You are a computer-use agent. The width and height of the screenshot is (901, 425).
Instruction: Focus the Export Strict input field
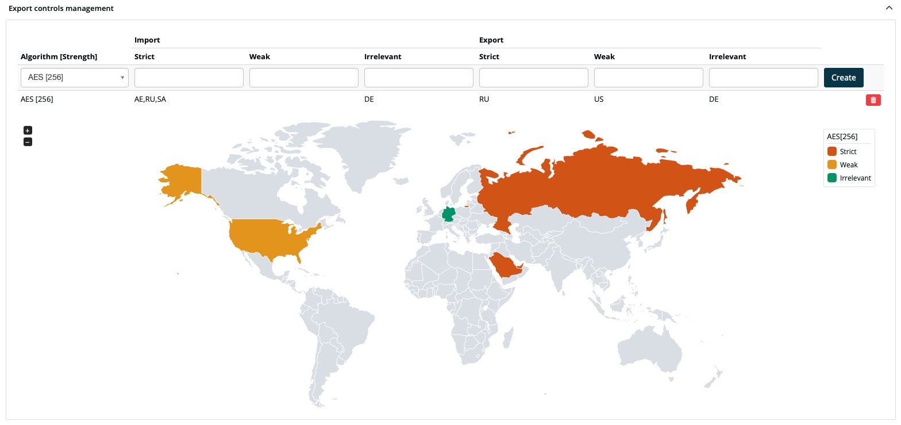click(534, 78)
